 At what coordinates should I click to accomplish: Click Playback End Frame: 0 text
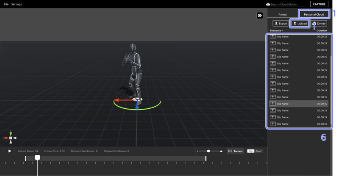[x=116, y=151]
